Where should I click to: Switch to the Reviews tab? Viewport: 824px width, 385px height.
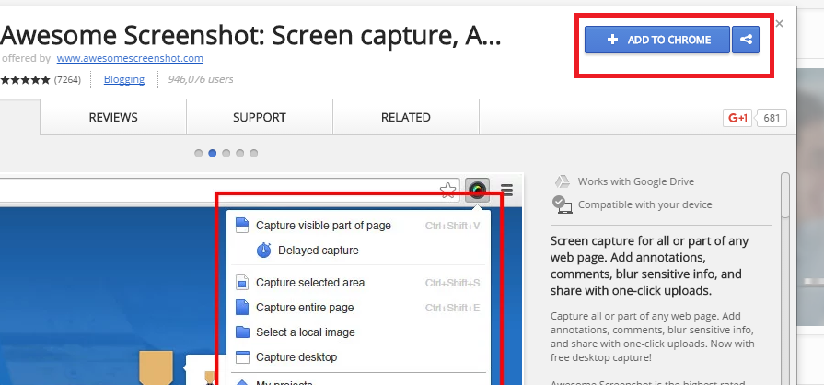click(x=113, y=117)
